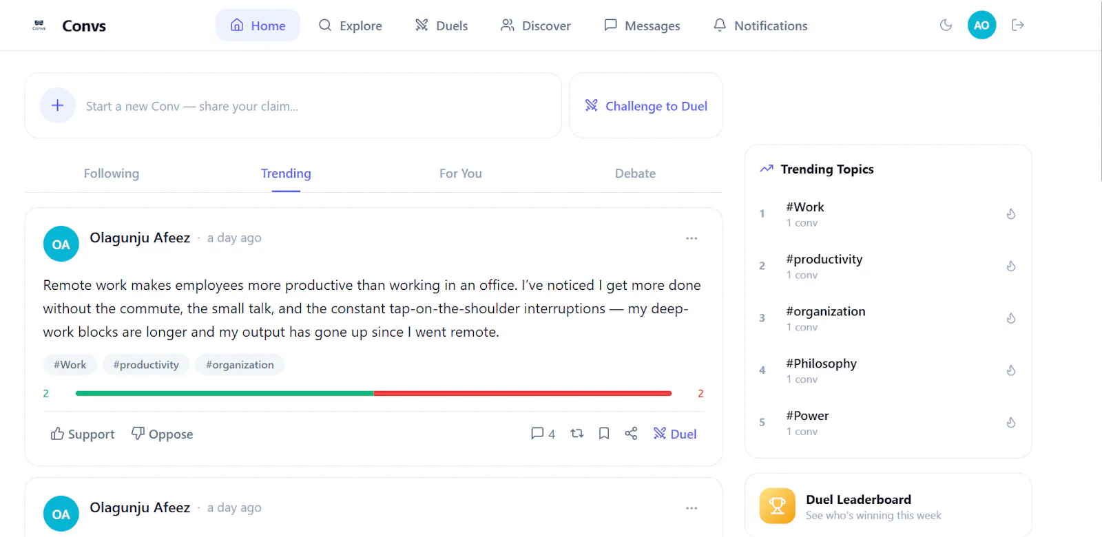Bookmark the remote work post

[x=604, y=434]
